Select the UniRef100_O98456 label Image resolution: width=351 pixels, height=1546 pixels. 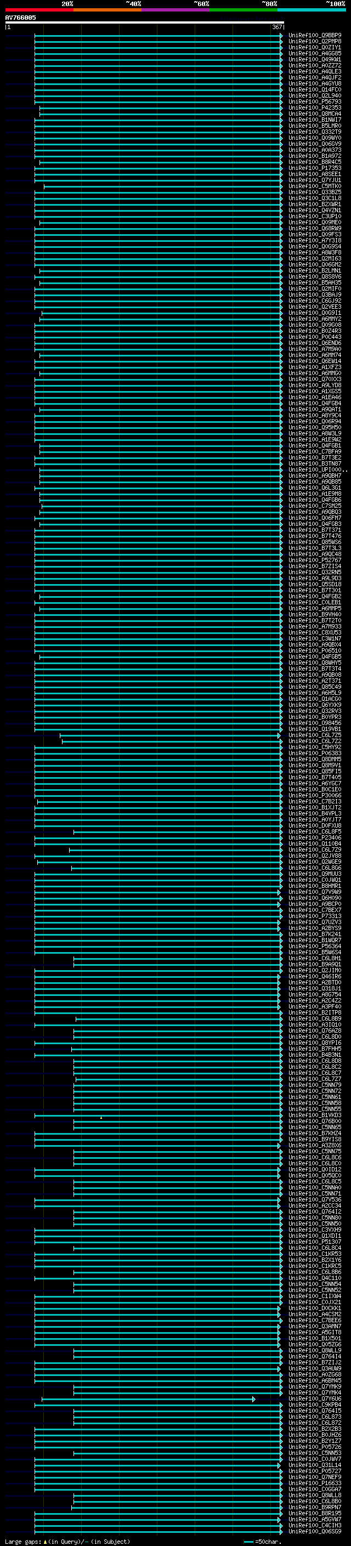coord(315,723)
